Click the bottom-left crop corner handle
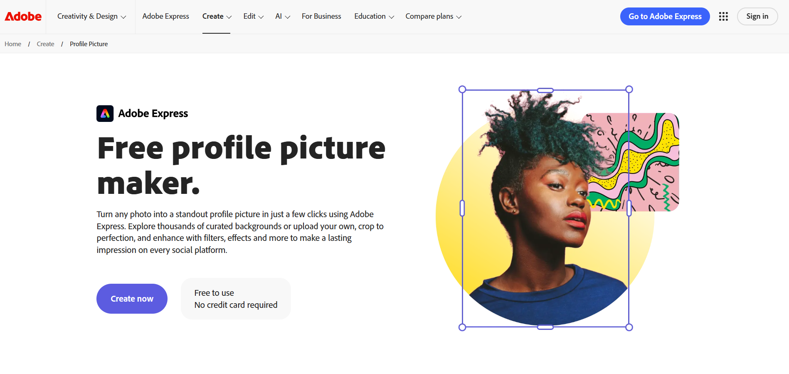The height and width of the screenshot is (374, 789). point(462,327)
